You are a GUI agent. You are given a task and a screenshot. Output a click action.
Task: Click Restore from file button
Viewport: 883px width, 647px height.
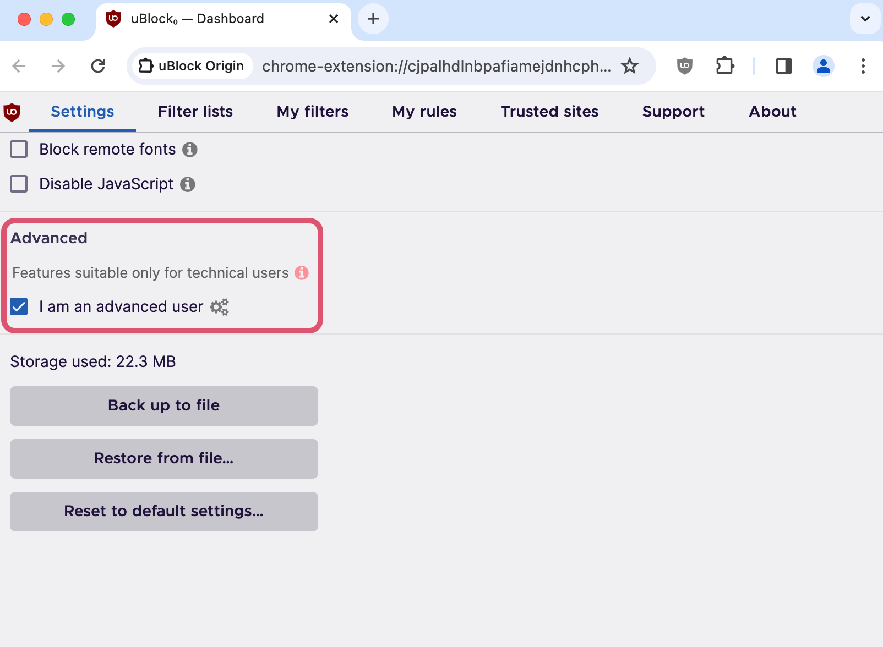[x=164, y=459]
